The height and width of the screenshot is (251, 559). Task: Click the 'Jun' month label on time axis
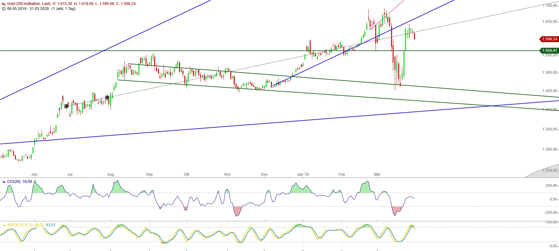click(x=34, y=174)
